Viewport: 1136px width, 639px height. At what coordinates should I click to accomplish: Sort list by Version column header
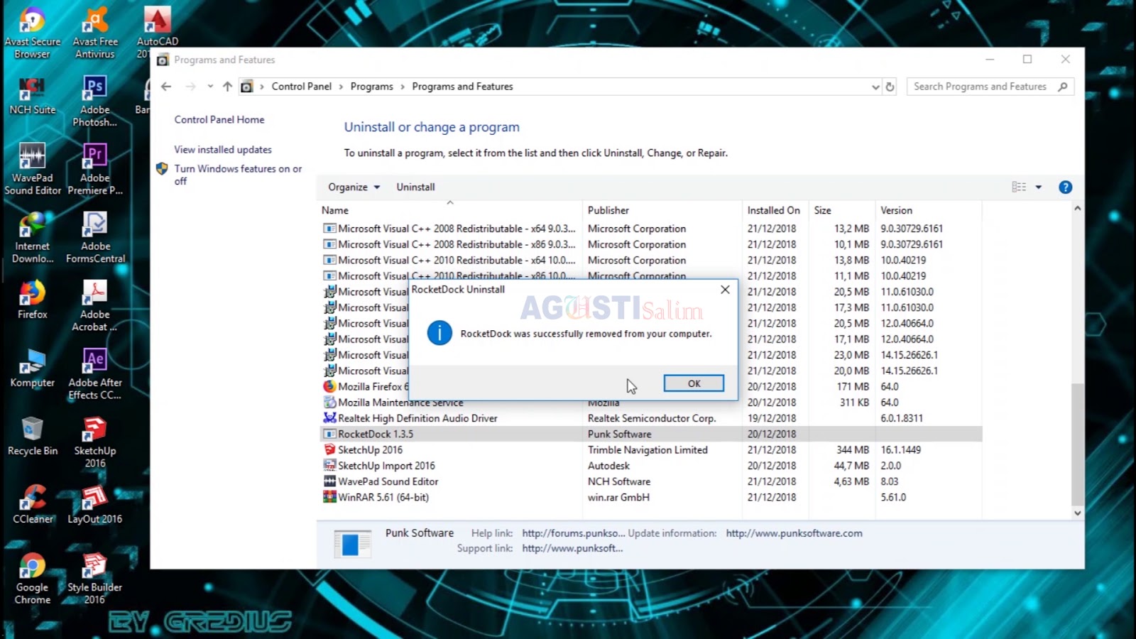(929, 210)
